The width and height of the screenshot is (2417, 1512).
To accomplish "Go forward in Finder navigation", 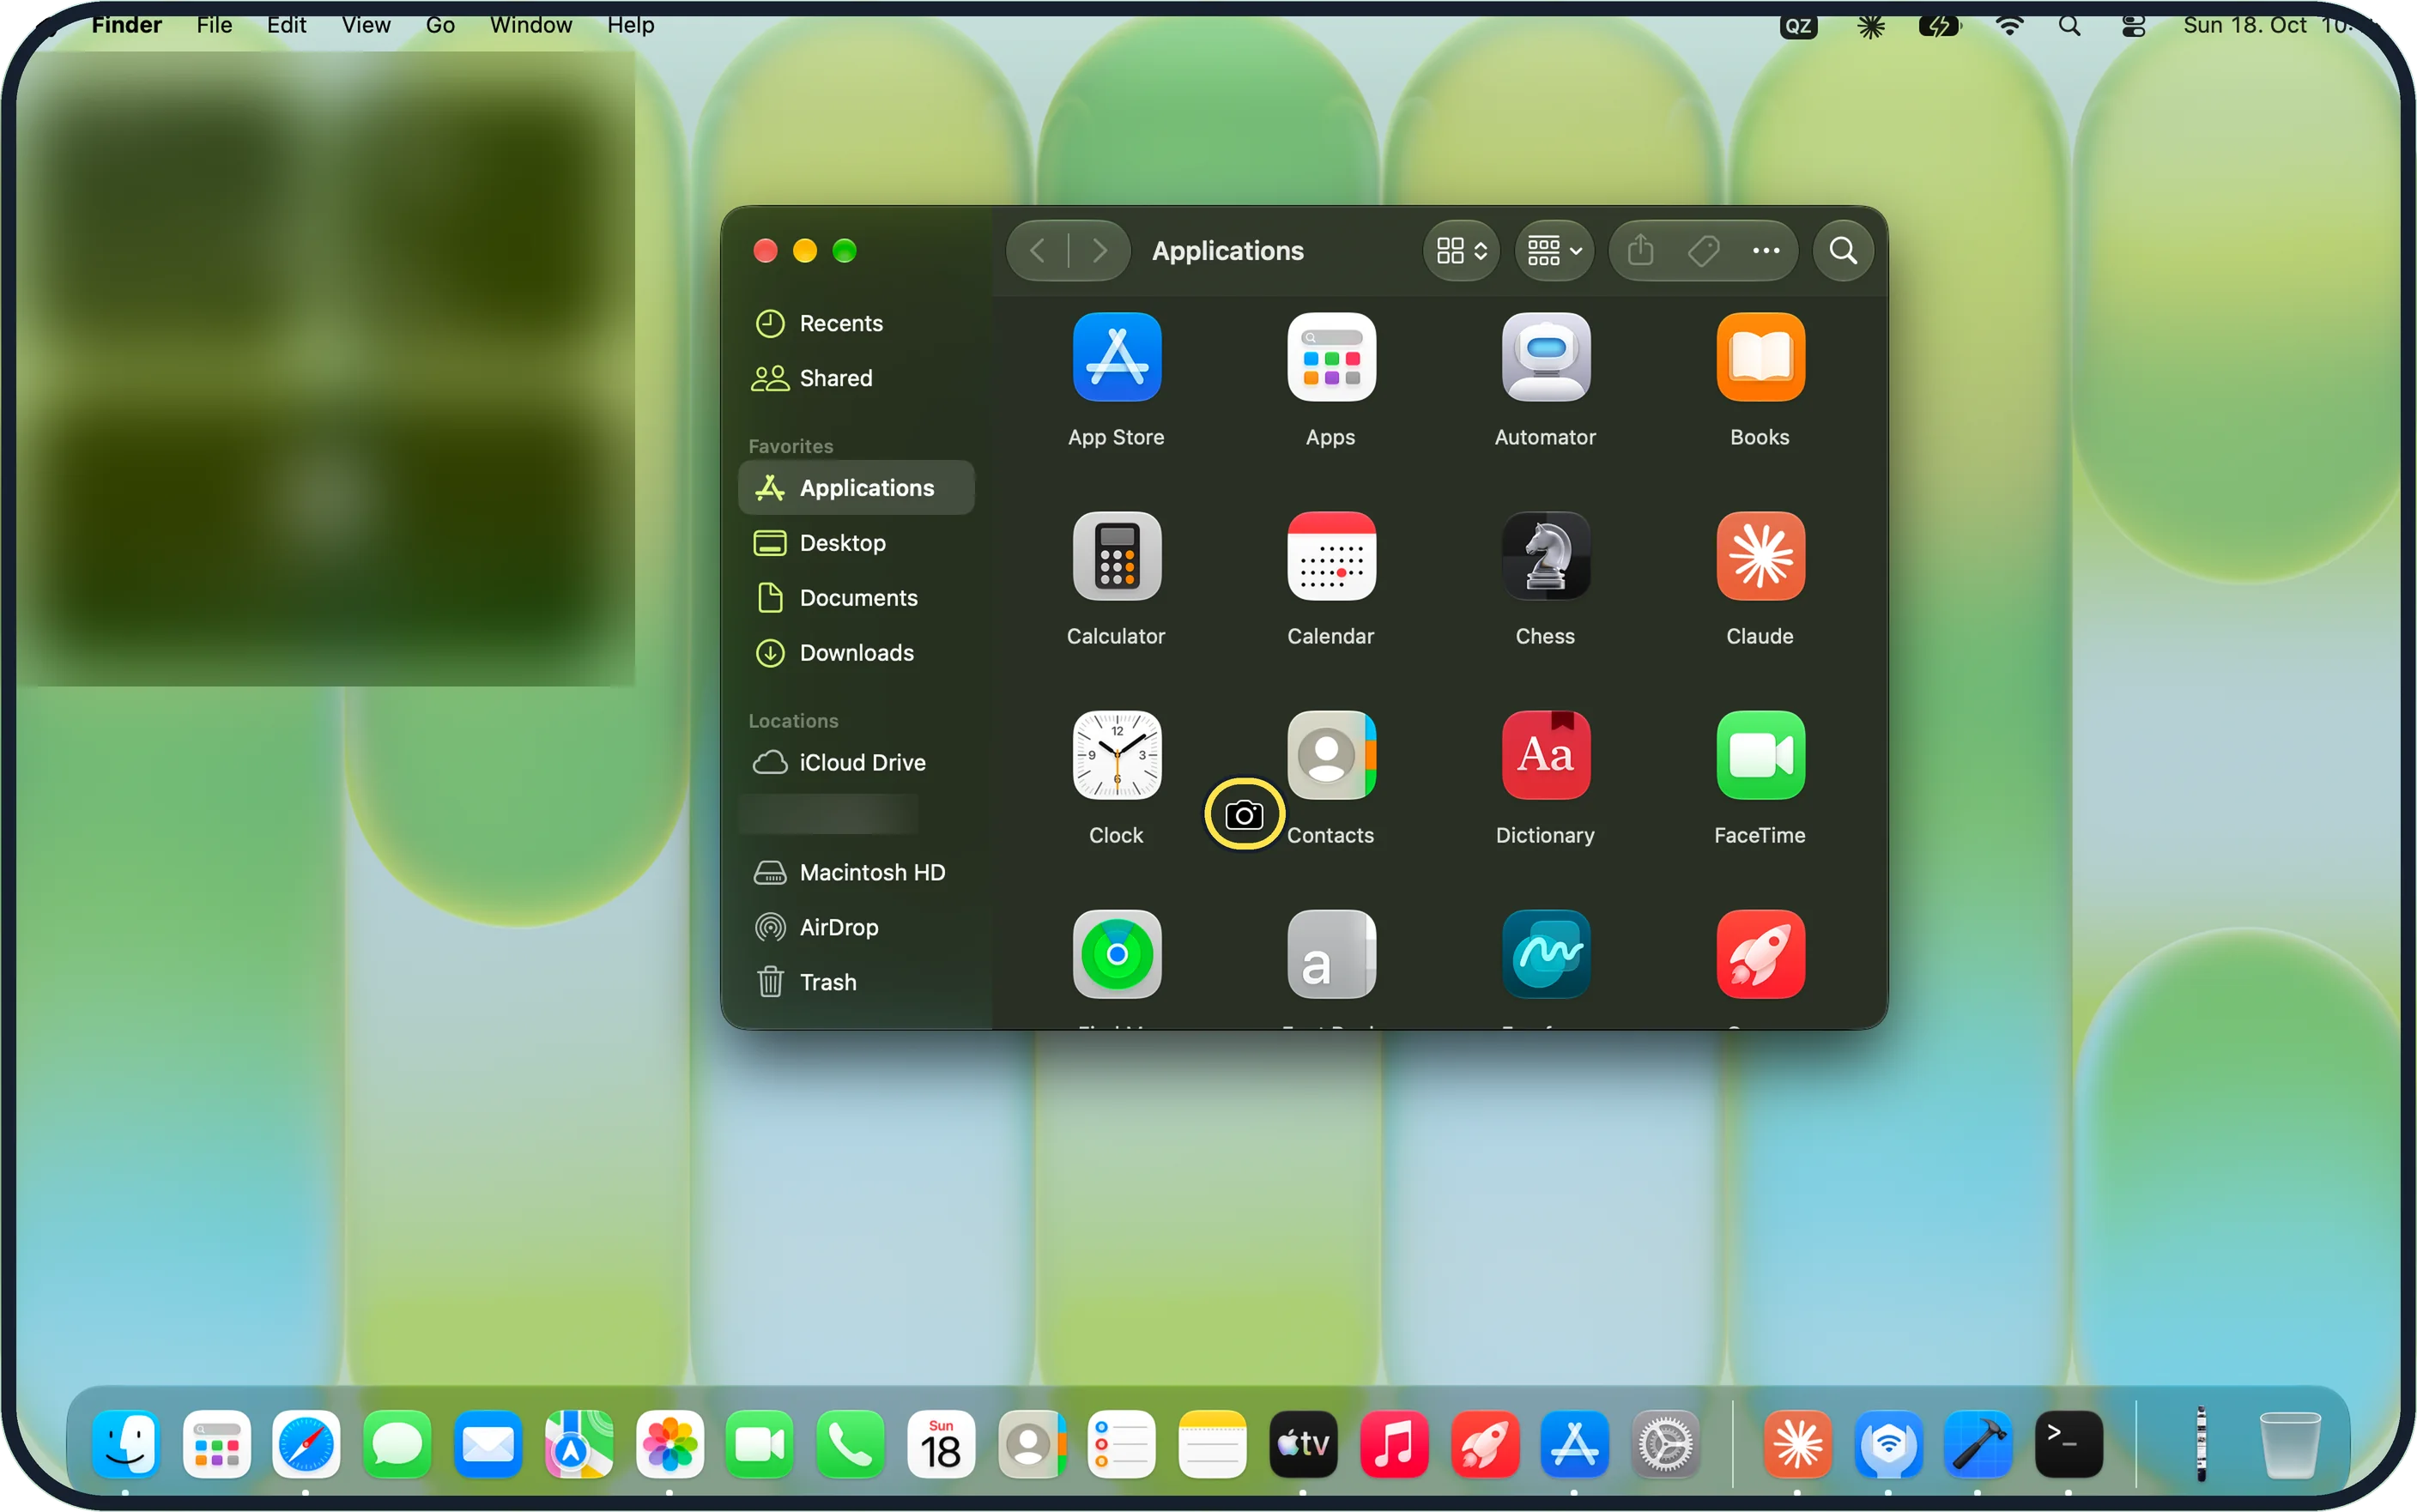I will point(1100,250).
